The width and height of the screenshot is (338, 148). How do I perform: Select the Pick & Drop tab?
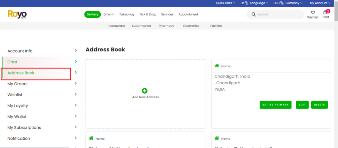[x=148, y=15]
